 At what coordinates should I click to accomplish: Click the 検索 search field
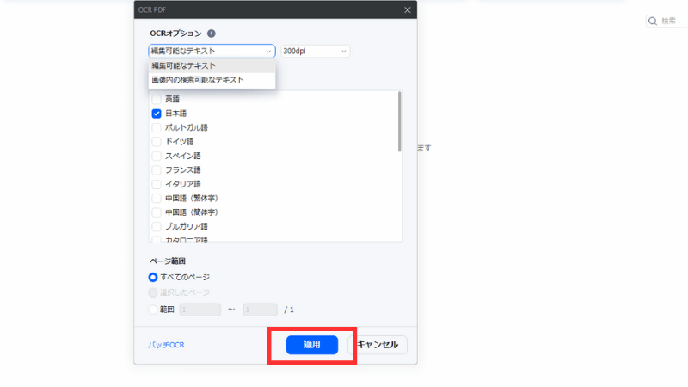(668, 21)
